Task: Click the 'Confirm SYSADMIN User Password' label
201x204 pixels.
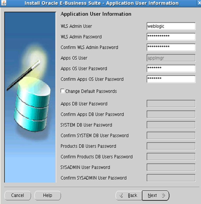Action: tap(94, 178)
